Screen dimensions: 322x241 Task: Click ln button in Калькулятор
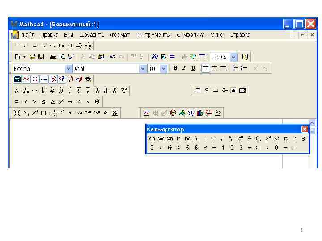pyautogui.click(x=178, y=139)
